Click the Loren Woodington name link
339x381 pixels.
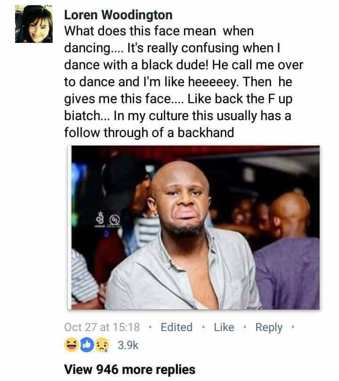point(118,15)
